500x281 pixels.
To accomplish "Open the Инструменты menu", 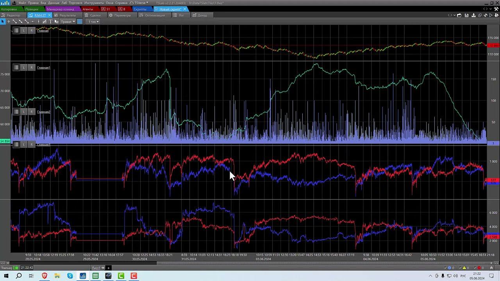I will point(94,3).
